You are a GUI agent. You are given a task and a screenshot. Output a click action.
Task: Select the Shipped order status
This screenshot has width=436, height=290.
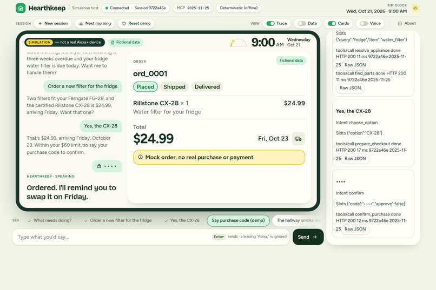coord(174,87)
